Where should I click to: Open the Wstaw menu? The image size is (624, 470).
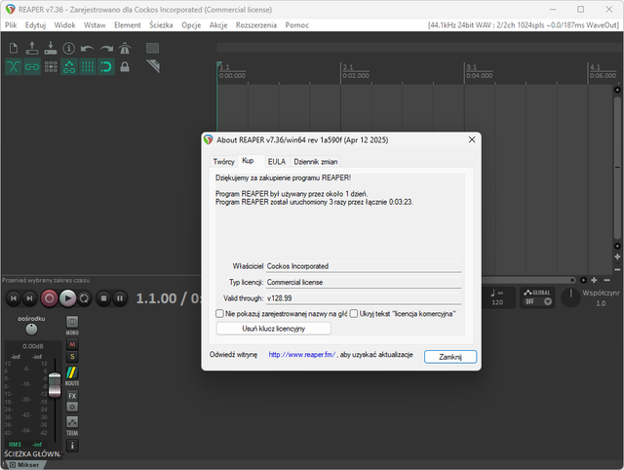click(95, 25)
